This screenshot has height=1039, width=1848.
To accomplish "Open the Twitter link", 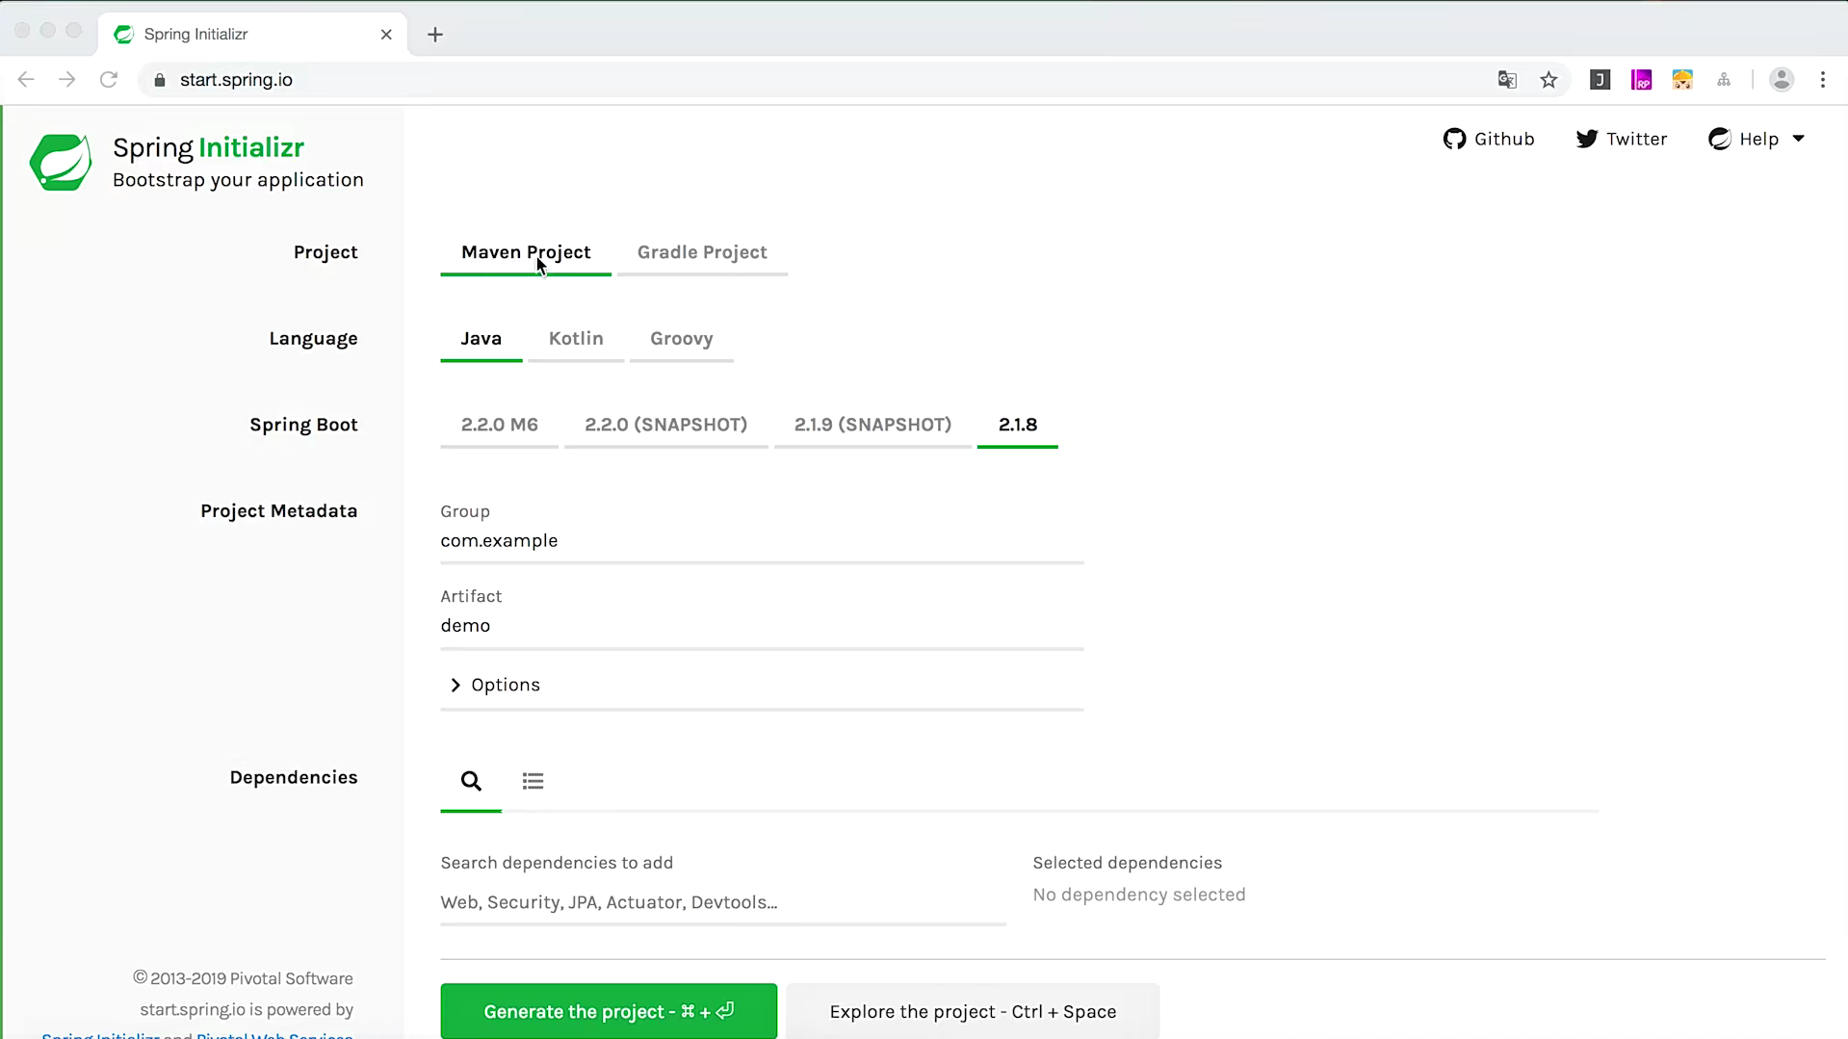I will (x=1621, y=139).
